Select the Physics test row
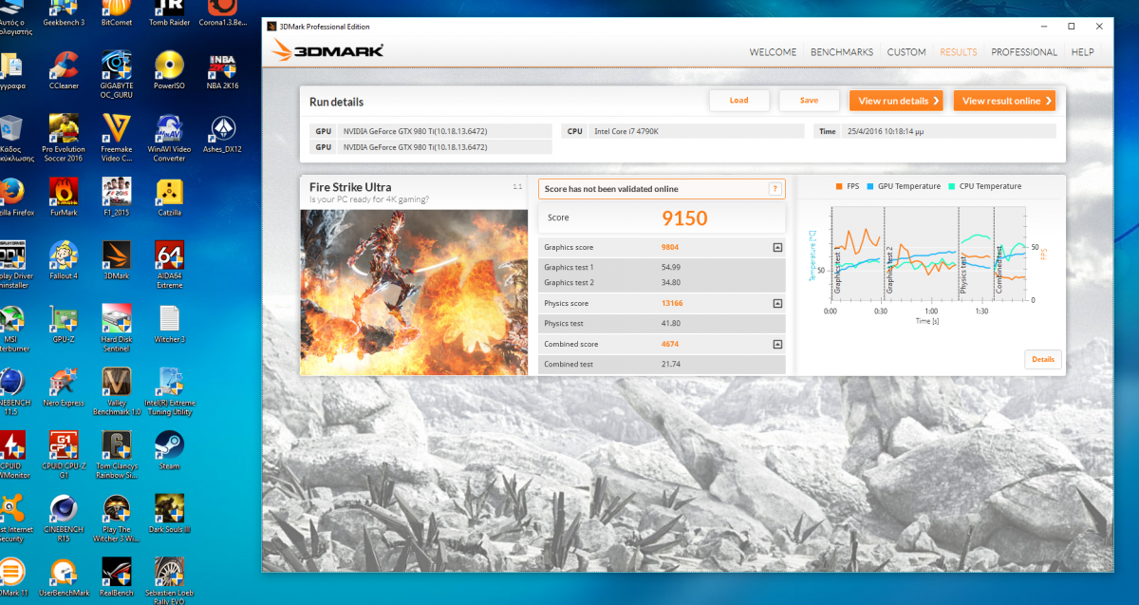This screenshot has height=605, width=1139. point(662,324)
